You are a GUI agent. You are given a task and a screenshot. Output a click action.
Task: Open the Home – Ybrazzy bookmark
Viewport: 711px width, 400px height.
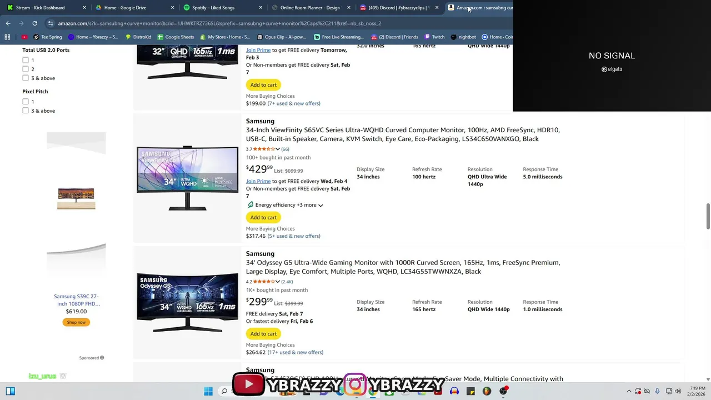(93, 37)
